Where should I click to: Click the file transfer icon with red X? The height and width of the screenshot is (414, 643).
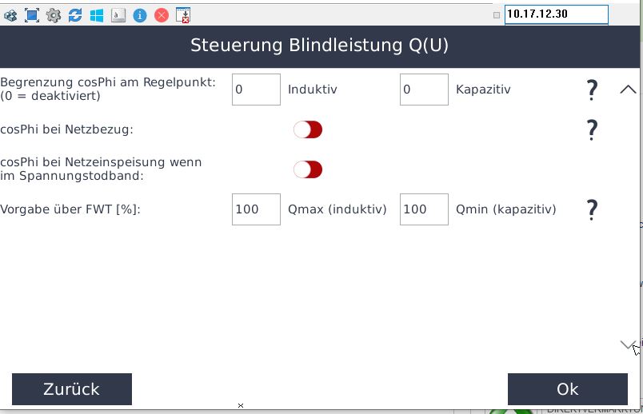tap(183, 14)
